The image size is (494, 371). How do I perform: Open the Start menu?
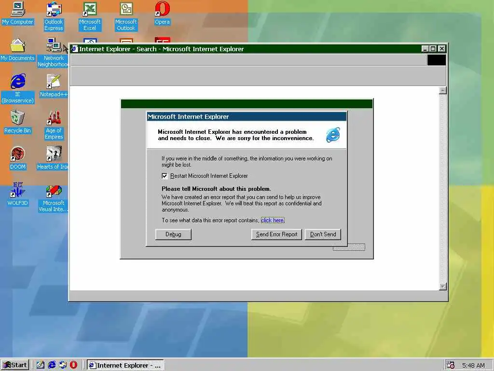(15, 365)
